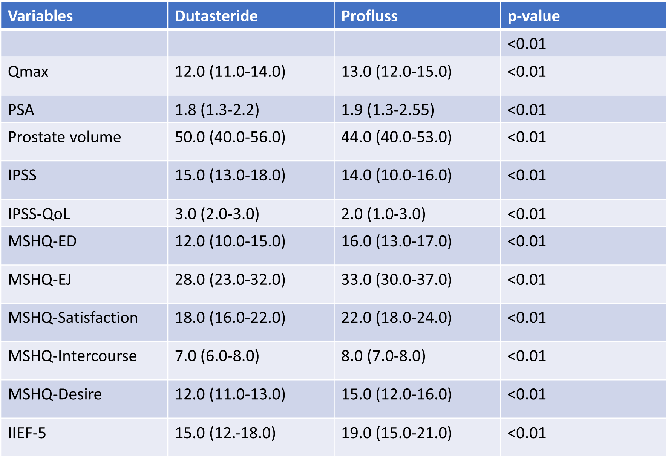Select the IIEF-5 row label

click(x=27, y=433)
